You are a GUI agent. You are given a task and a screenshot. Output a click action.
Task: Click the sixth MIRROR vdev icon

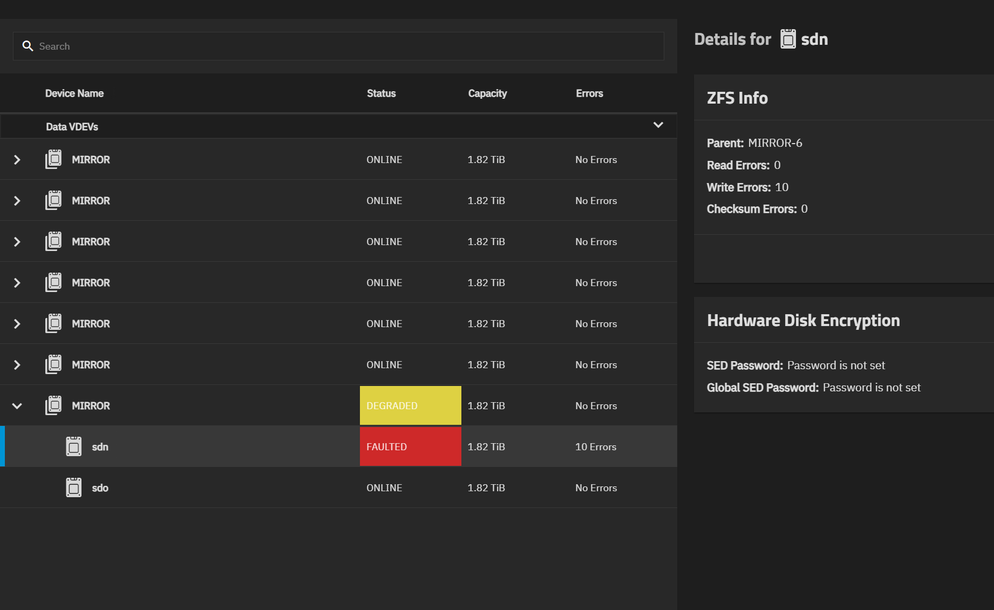click(x=53, y=365)
